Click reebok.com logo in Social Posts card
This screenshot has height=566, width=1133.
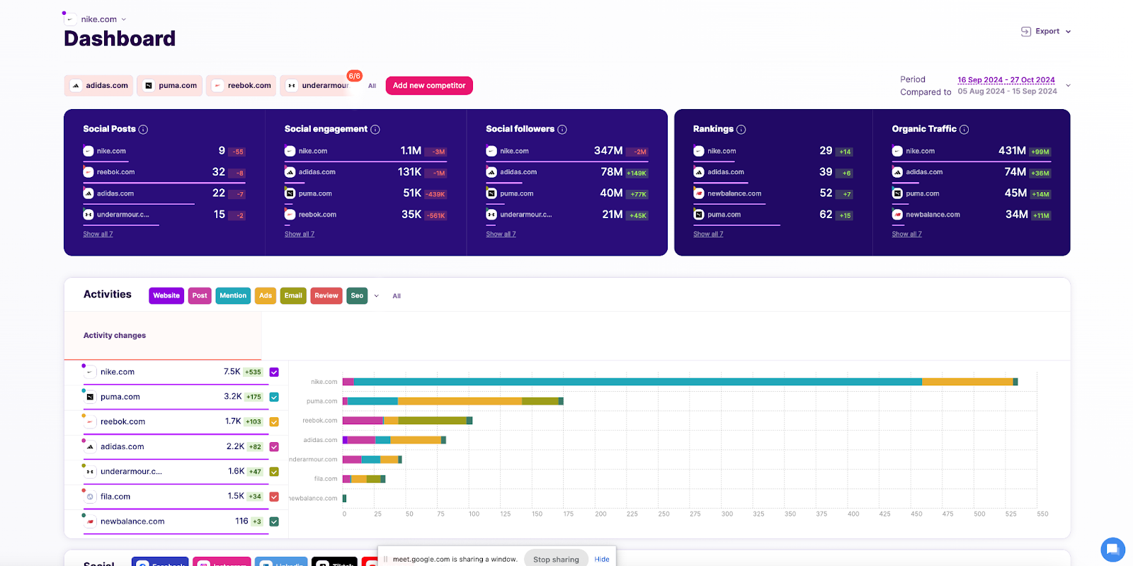[89, 172]
